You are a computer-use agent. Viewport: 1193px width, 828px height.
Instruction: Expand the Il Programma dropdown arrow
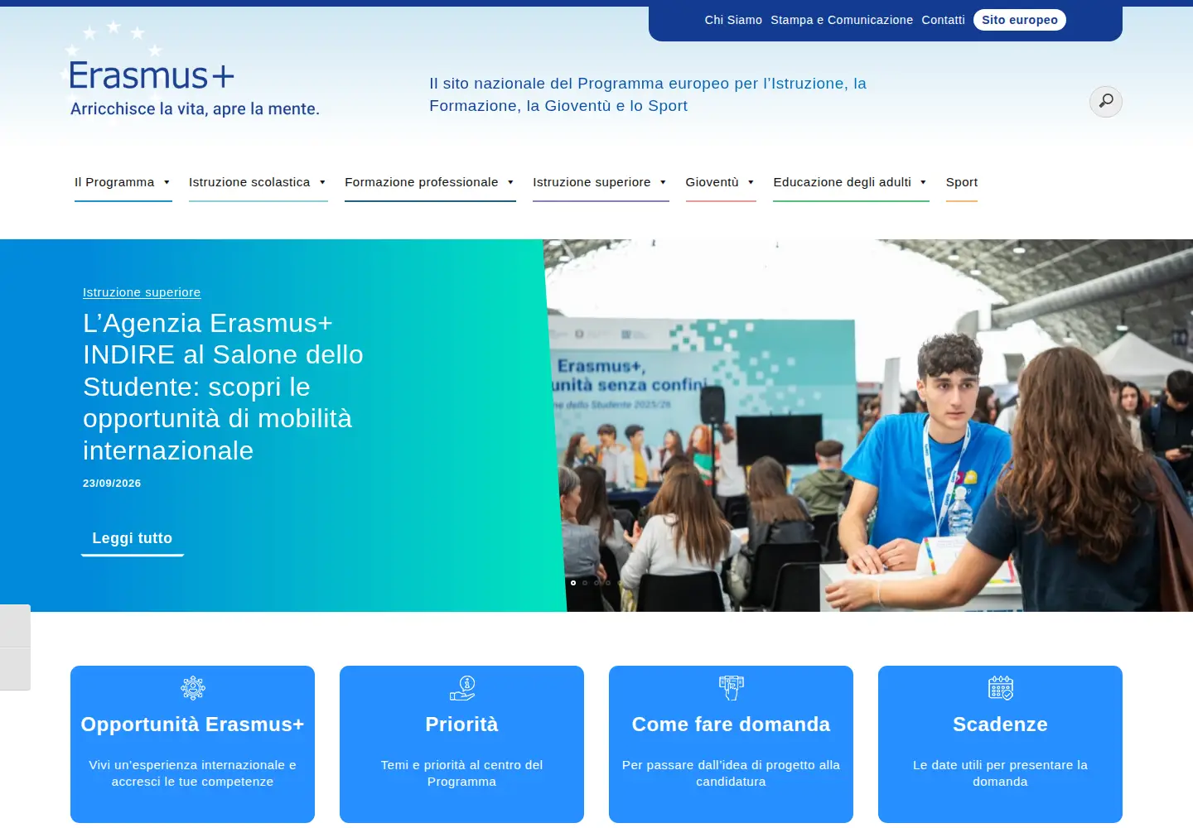click(x=167, y=182)
